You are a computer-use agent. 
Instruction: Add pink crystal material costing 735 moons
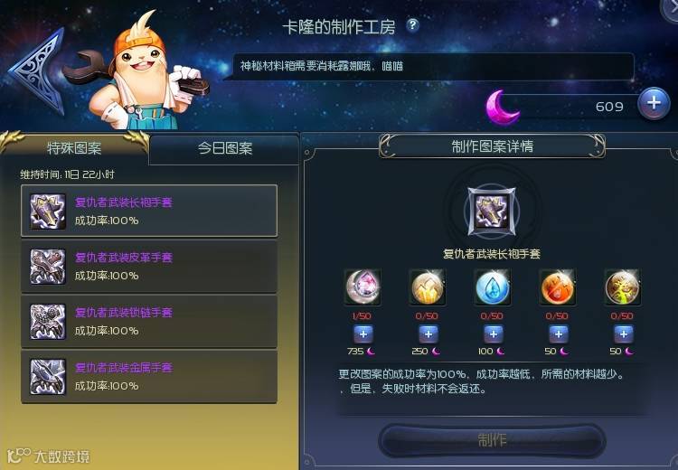[x=363, y=334]
